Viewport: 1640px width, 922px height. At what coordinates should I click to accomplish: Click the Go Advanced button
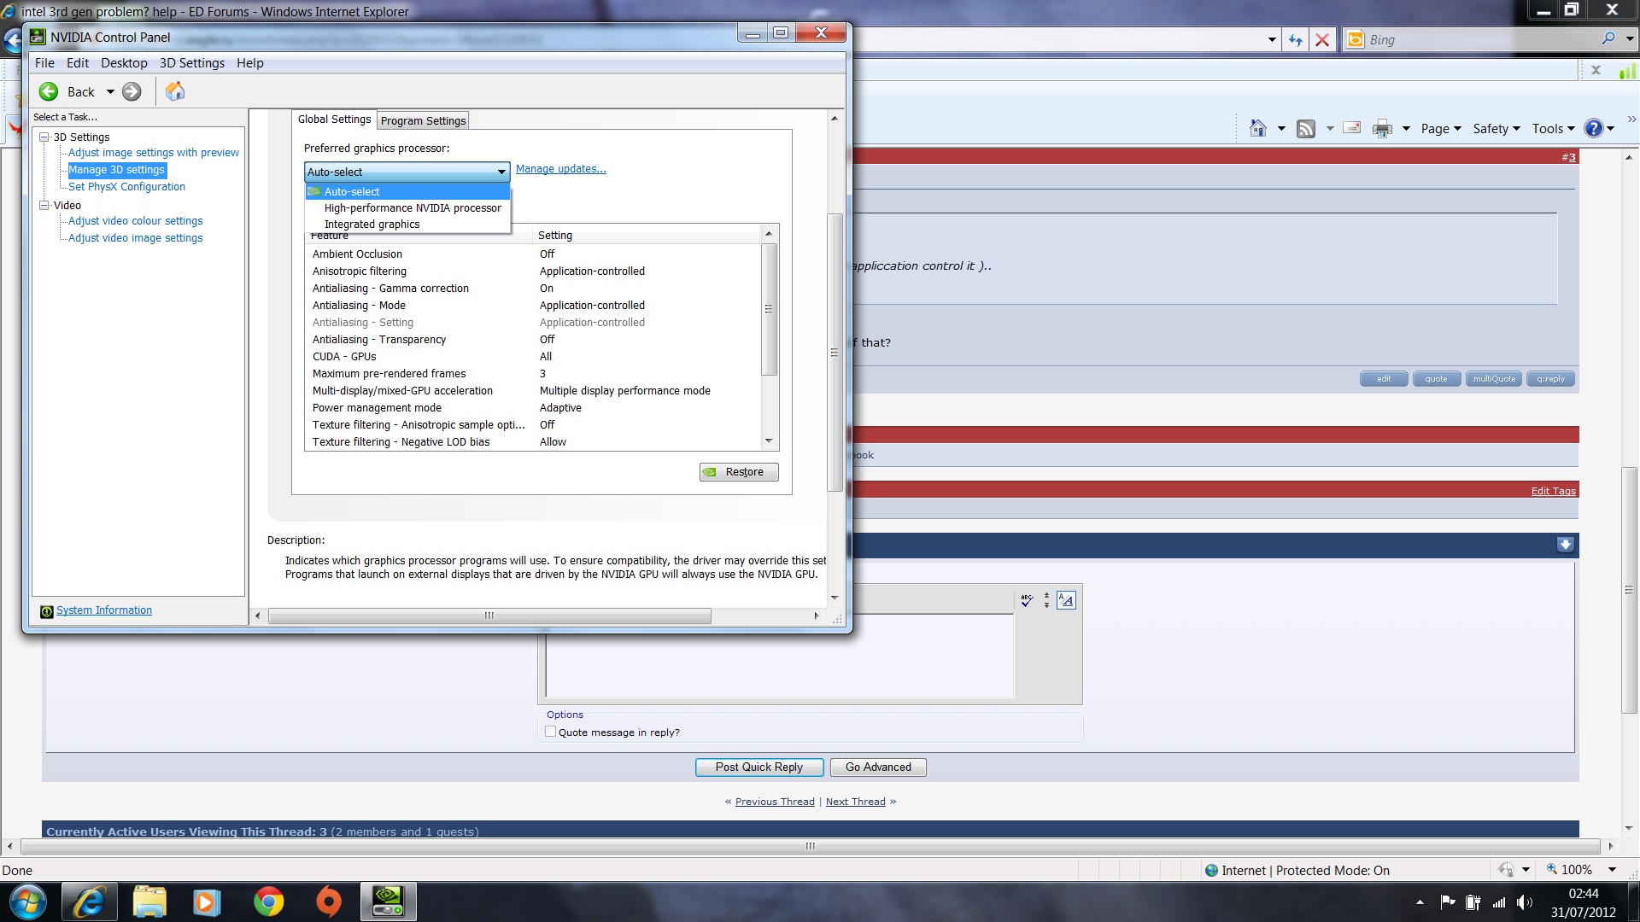878,767
